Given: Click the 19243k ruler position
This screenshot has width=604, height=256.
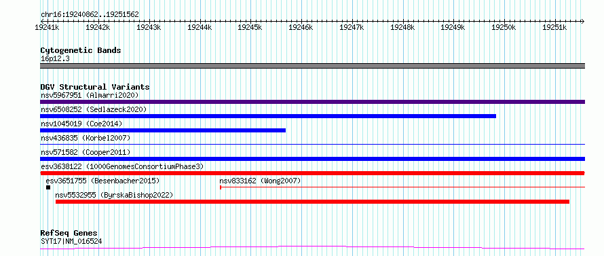Looking at the screenshot, I should (149, 27).
